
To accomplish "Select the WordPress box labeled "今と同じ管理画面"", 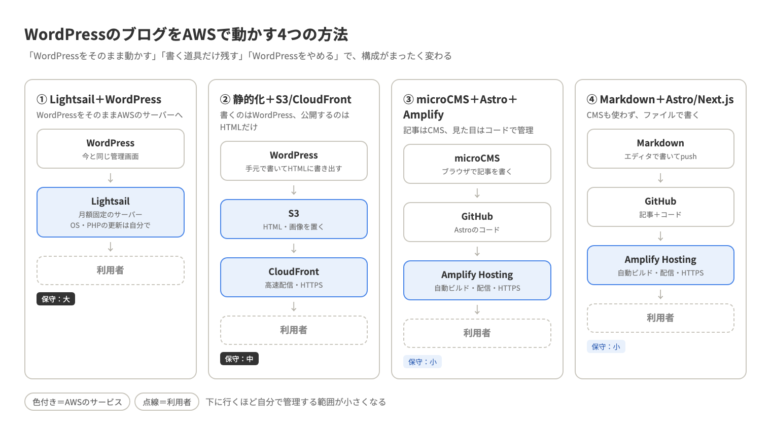I will pos(111,148).
